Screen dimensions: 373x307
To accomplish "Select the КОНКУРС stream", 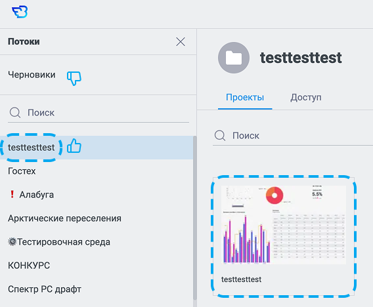I will click(x=29, y=266).
